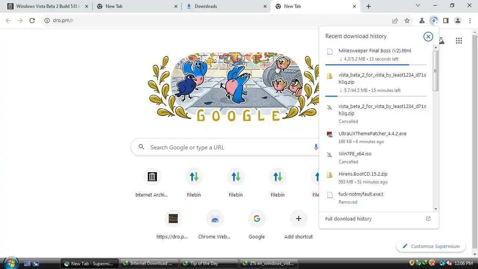
Task: Start voice search with the microphone icon
Action: [316, 147]
